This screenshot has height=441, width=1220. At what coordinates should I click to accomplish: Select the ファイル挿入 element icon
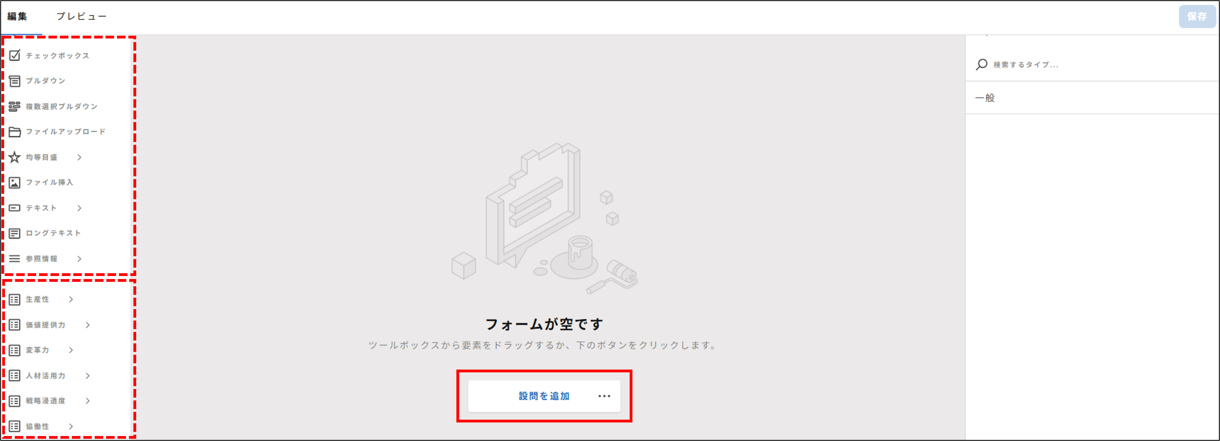tap(14, 182)
